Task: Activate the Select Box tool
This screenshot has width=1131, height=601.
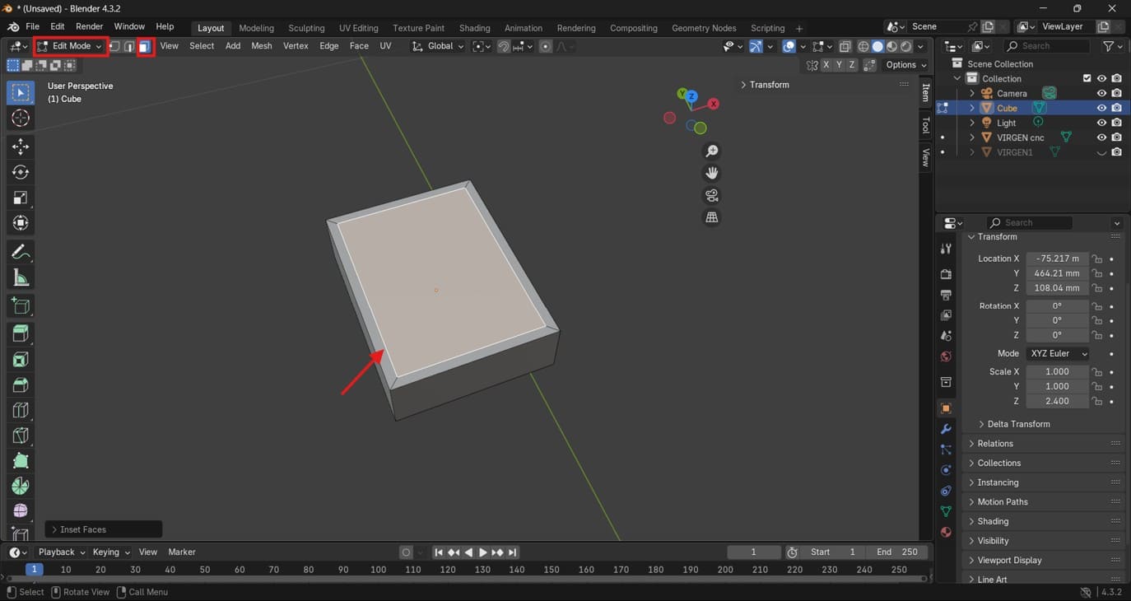Action: pyautogui.click(x=21, y=92)
